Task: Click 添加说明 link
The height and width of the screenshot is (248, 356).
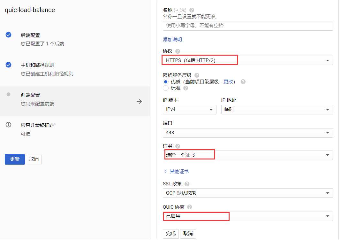Action: [x=172, y=40]
